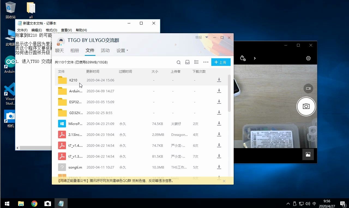349x208 pixels.
Task: Expand the 设置 settings dropdown
Action: (x=122, y=51)
